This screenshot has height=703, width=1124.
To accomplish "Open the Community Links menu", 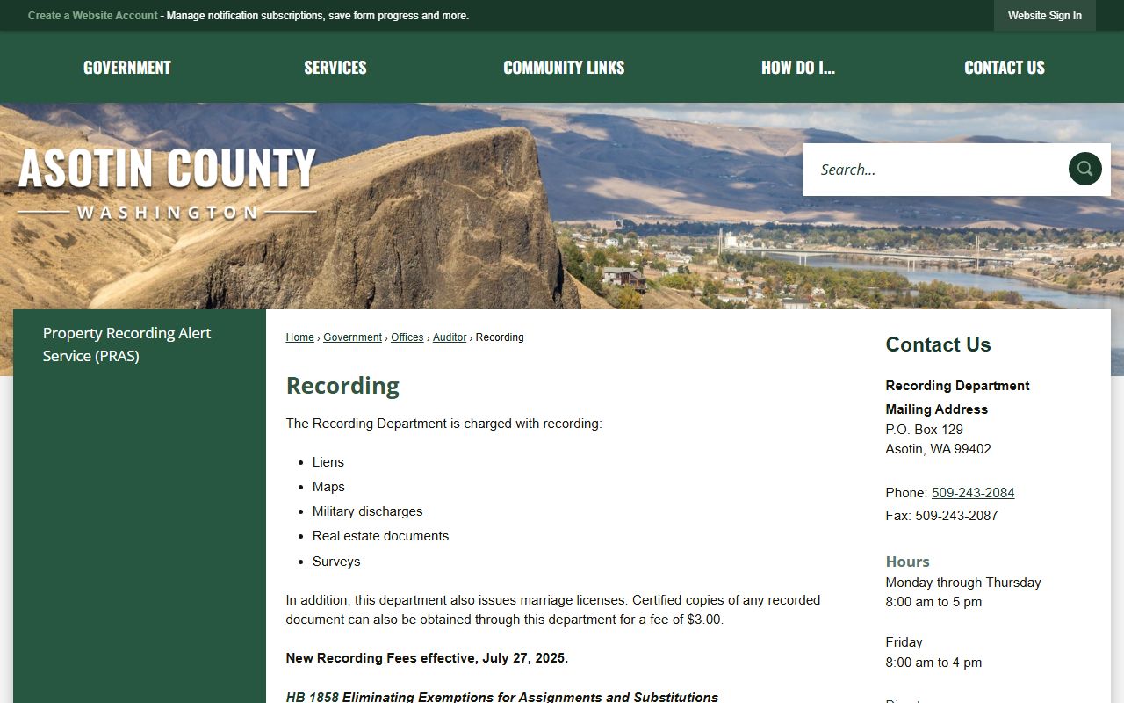I will (x=564, y=68).
